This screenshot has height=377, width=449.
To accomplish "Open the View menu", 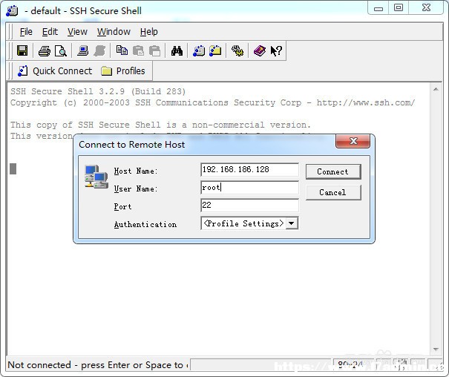I will point(77,32).
